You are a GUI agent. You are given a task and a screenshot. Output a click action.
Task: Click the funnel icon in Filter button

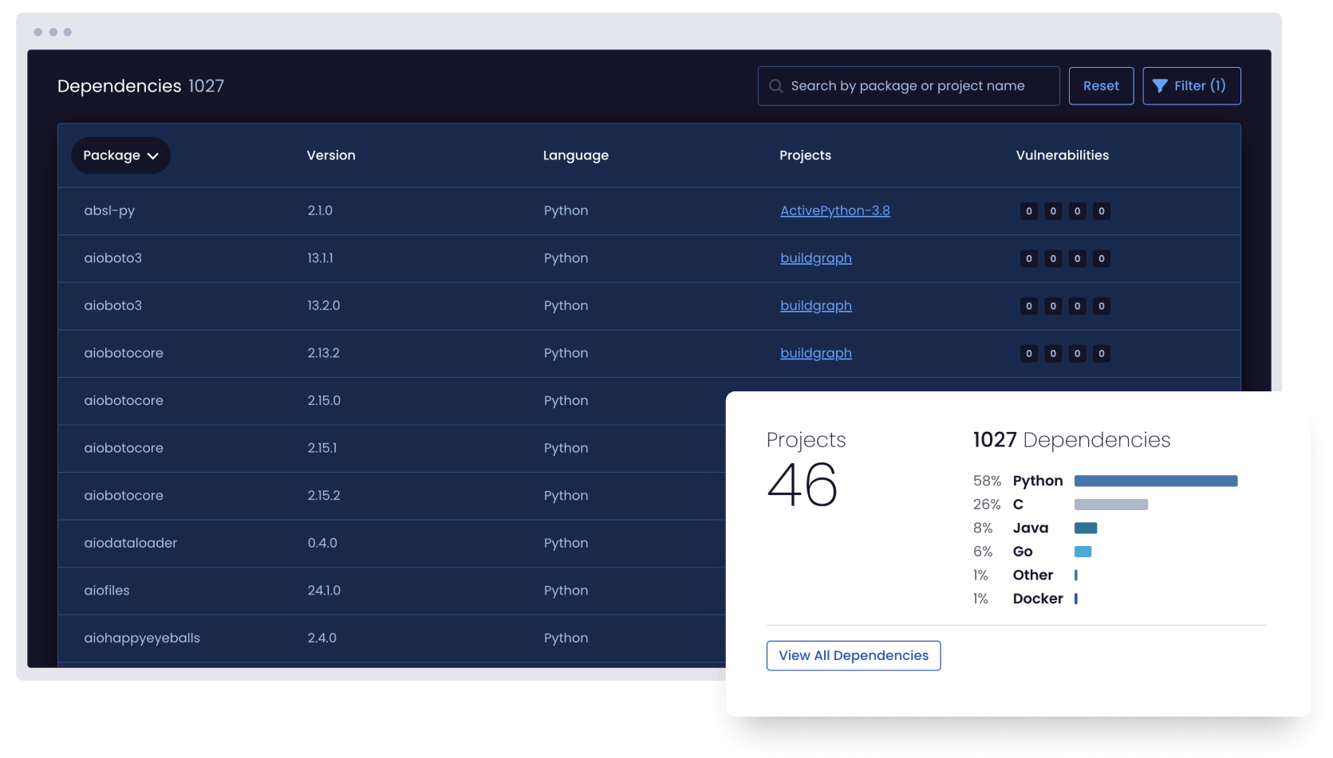pos(1160,86)
